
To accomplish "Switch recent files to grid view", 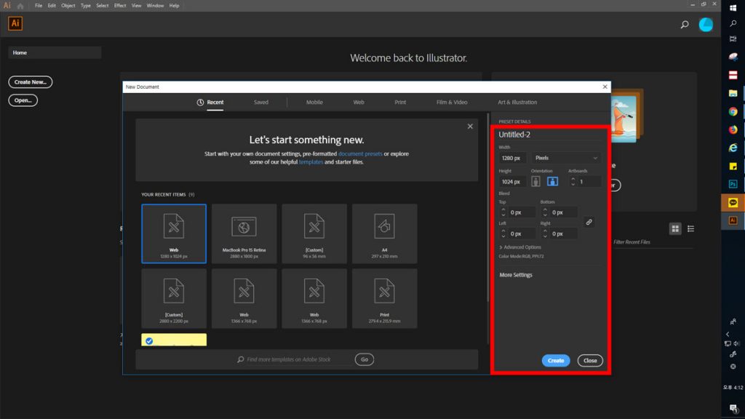I will [x=675, y=229].
